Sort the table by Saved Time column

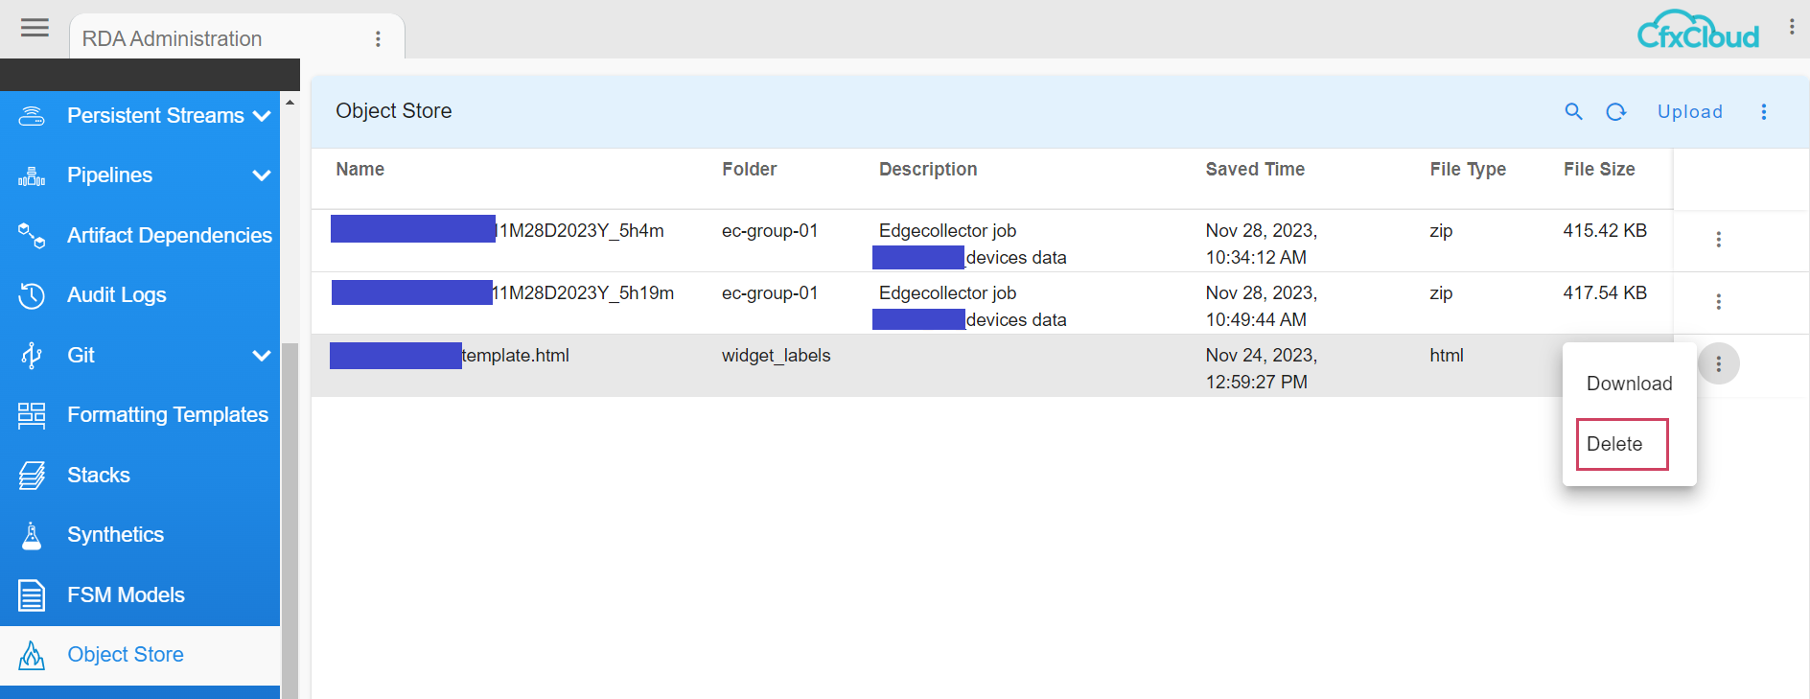1254,170
